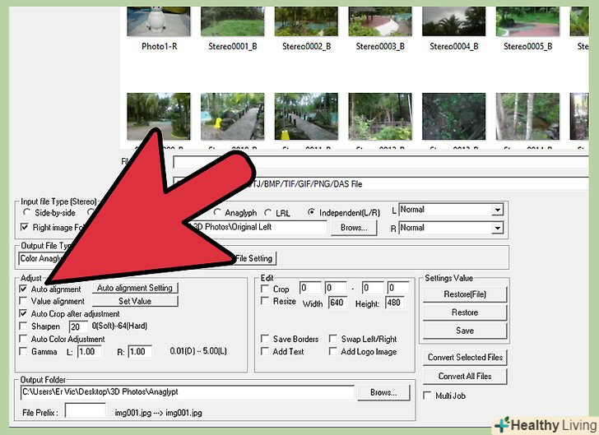Screen dimensions: 599x435
Task: Select the dark foliage thumbnail in second row
Action: [454, 117]
